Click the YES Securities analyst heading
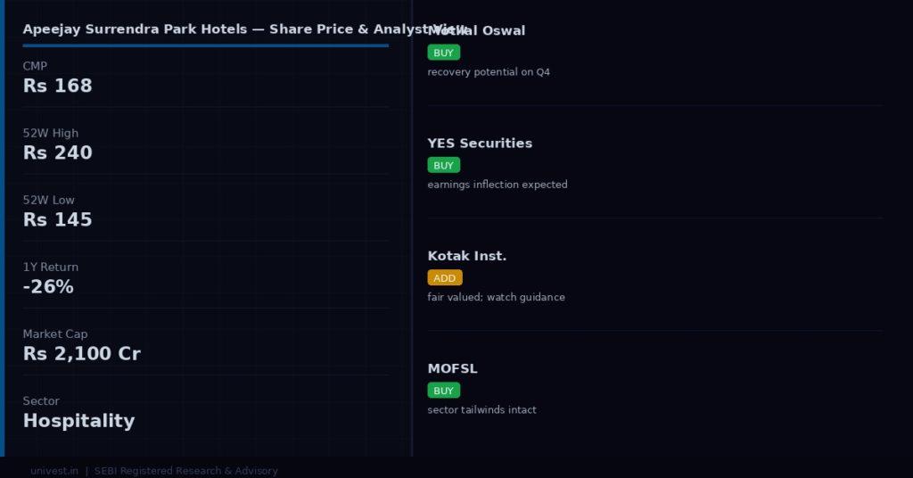Image resolution: width=913 pixels, height=478 pixels. click(x=480, y=144)
